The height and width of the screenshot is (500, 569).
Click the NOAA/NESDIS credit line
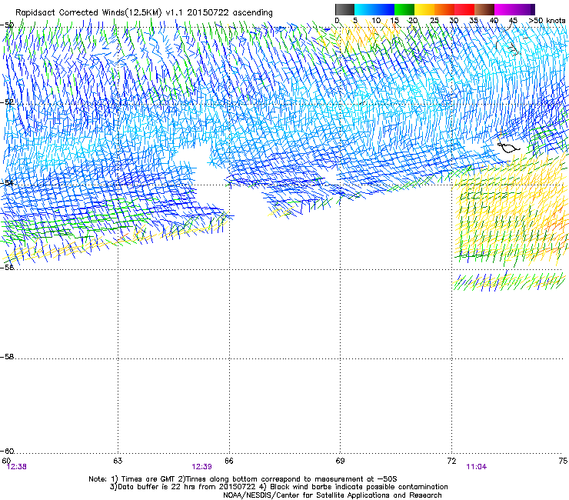point(332,495)
